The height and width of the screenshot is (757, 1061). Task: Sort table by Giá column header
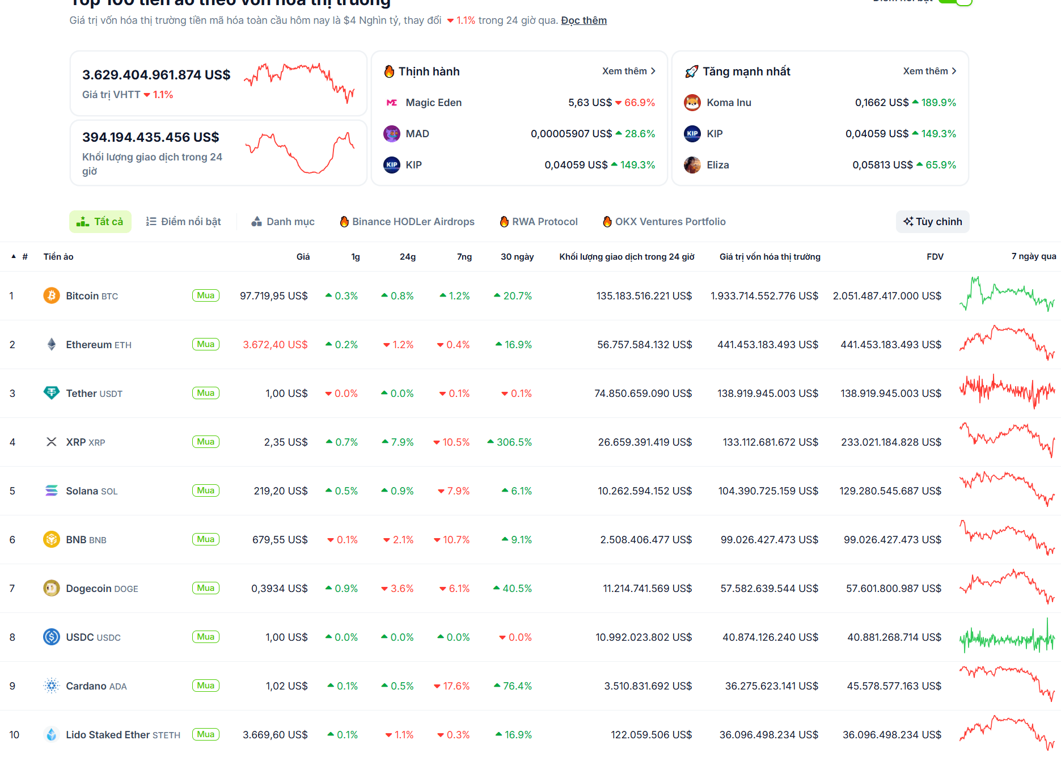pos(303,257)
